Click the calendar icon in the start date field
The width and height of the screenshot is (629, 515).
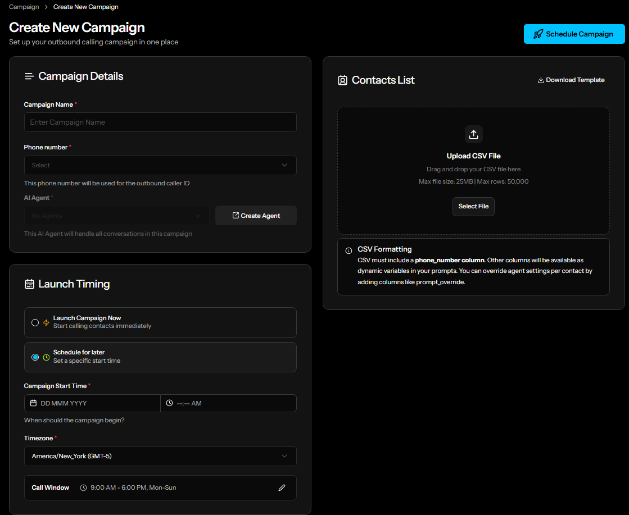click(33, 403)
